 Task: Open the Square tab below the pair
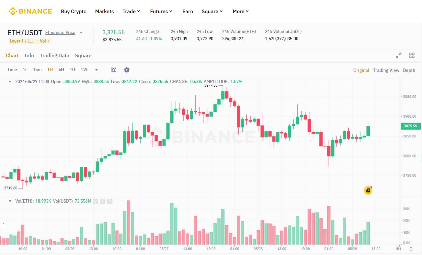pyautogui.click(x=83, y=55)
